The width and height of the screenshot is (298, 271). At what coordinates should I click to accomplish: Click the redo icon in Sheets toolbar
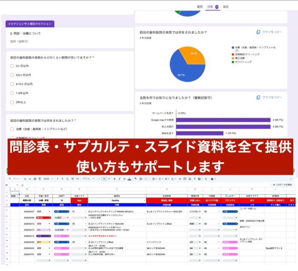click(30, 179)
